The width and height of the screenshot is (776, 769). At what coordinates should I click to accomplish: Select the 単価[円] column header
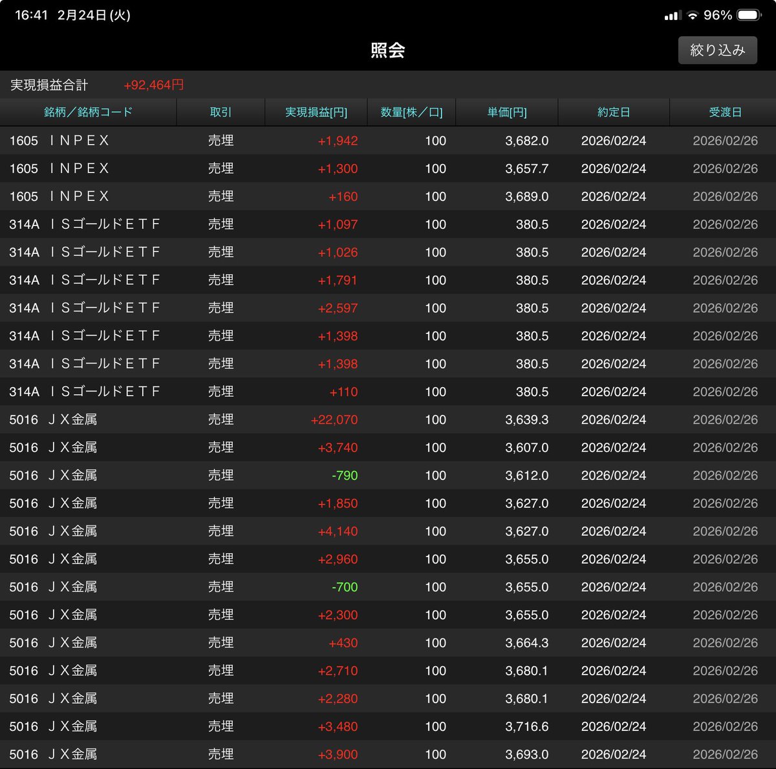507,112
